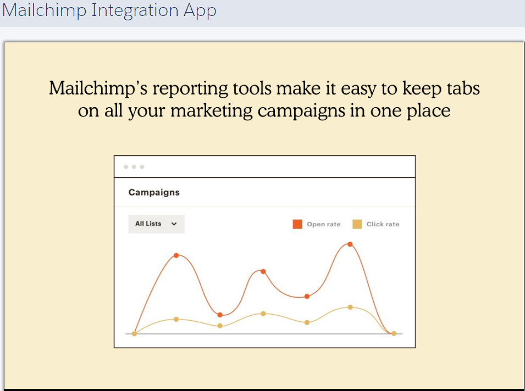Select the yellow data point at chart origin
The height and width of the screenshot is (391, 525).
tap(134, 333)
